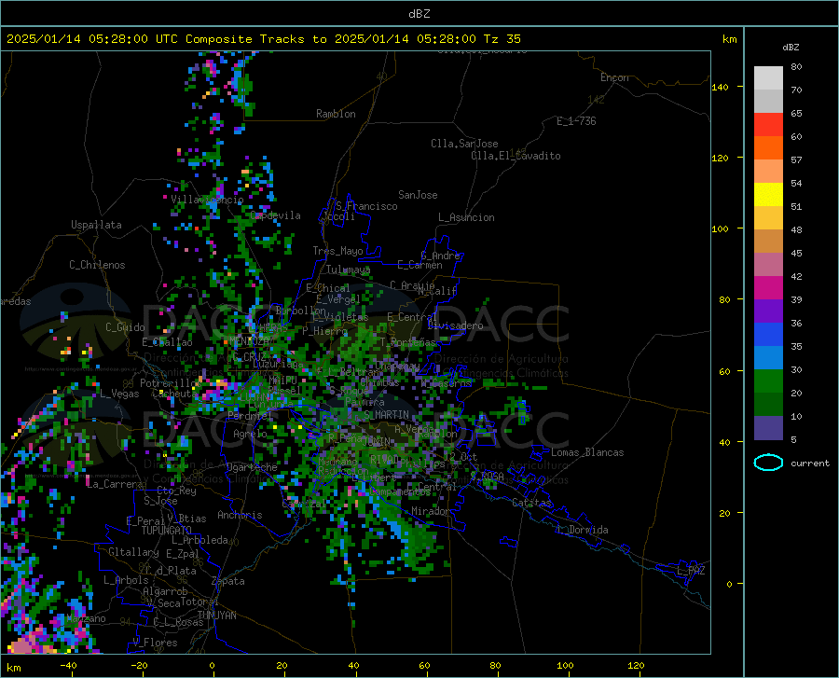Click the 'Catitas' map label
Screen dimensions: 839x678
point(531,503)
